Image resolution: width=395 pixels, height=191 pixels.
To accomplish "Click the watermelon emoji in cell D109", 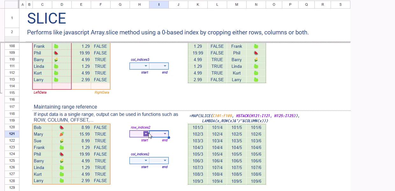I will (56, 53).
